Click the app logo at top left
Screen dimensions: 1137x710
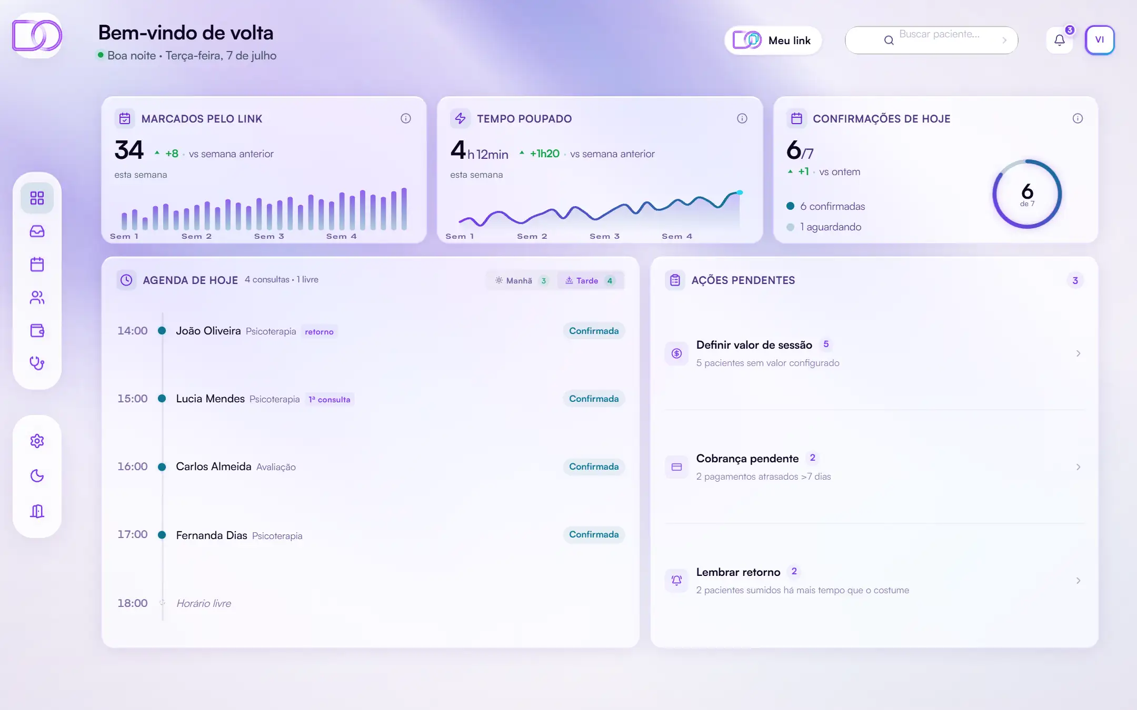(37, 36)
